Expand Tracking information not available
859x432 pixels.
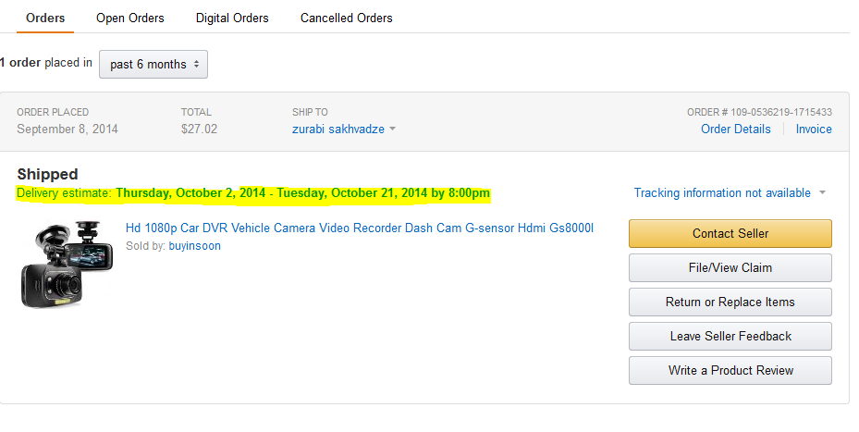[x=722, y=192]
